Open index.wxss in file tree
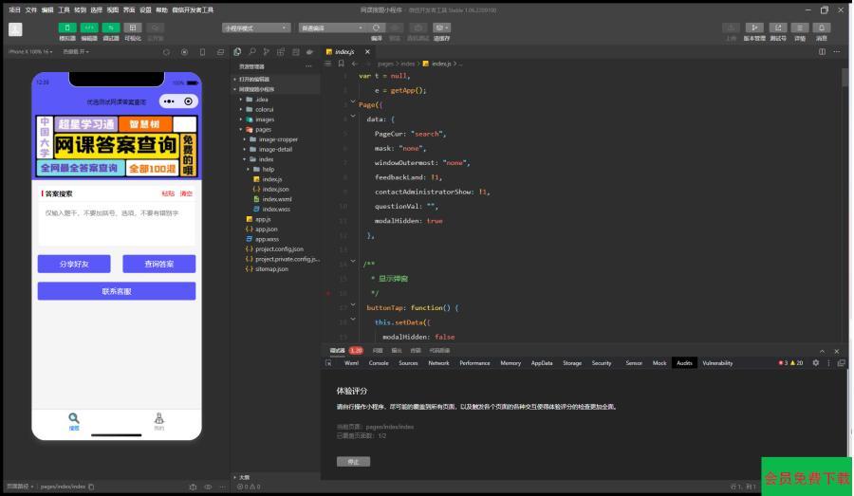 pyautogui.click(x=277, y=209)
